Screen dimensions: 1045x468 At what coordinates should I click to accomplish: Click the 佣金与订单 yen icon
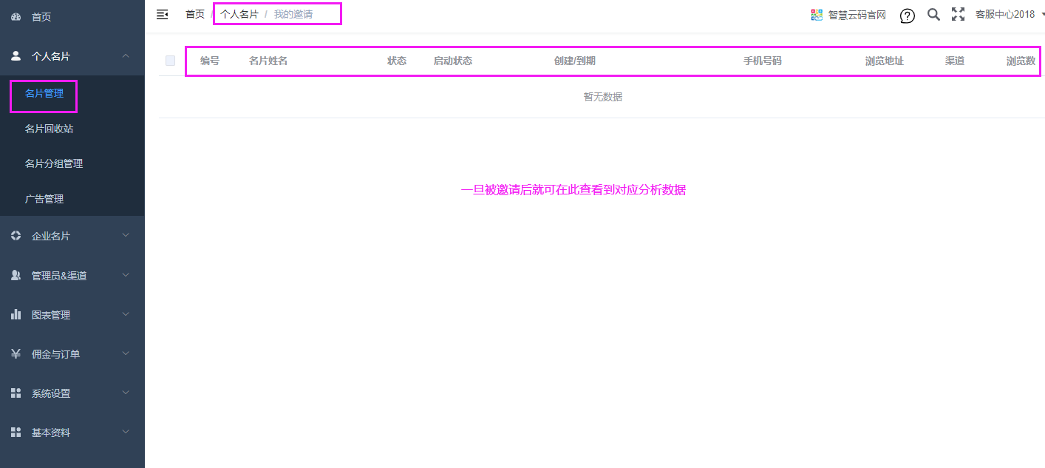point(16,354)
